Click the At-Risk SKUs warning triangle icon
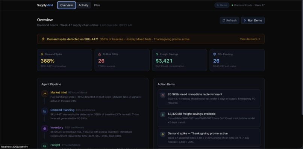 pyautogui.click(x=100, y=54)
